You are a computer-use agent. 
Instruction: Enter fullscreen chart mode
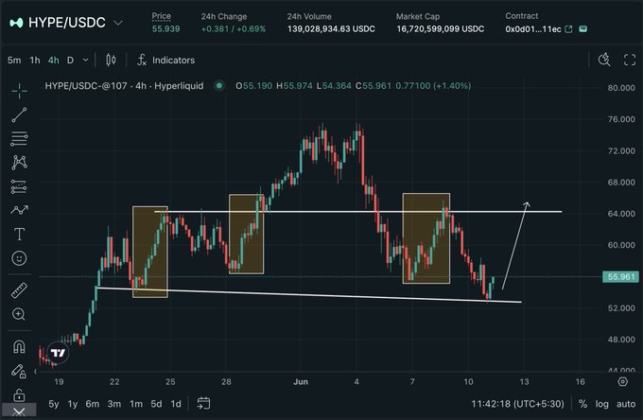(630, 60)
